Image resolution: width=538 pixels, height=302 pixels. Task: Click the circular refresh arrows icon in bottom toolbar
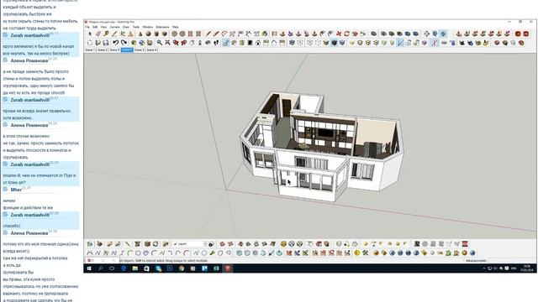[156, 244]
